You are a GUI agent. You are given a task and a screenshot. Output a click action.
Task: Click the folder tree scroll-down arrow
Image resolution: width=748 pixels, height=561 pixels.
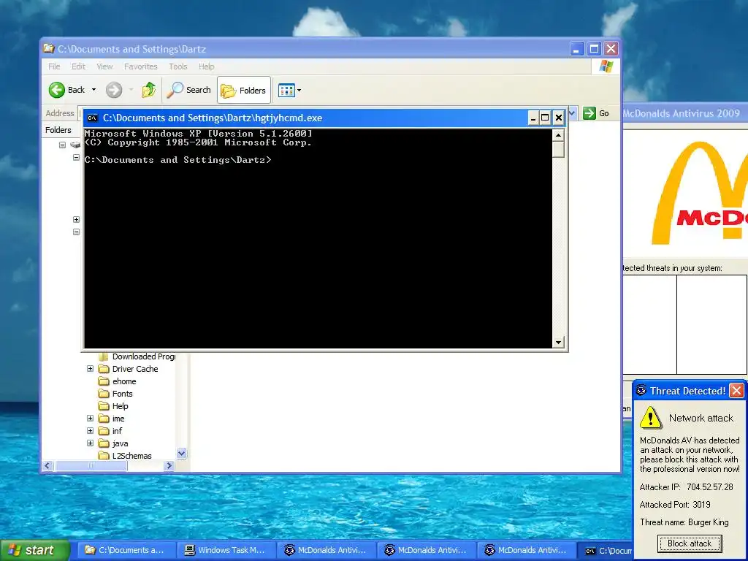tap(182, 454)
